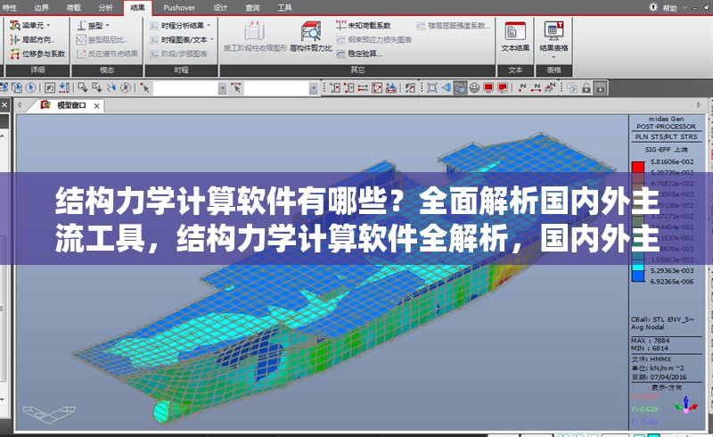
Task: Open the 文本结果 text results
Action: [515, 37]
